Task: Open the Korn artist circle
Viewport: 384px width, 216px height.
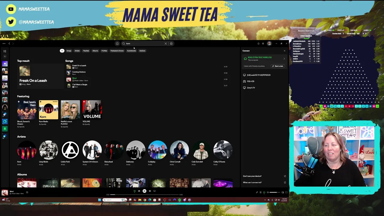Action: coord(27,150)
